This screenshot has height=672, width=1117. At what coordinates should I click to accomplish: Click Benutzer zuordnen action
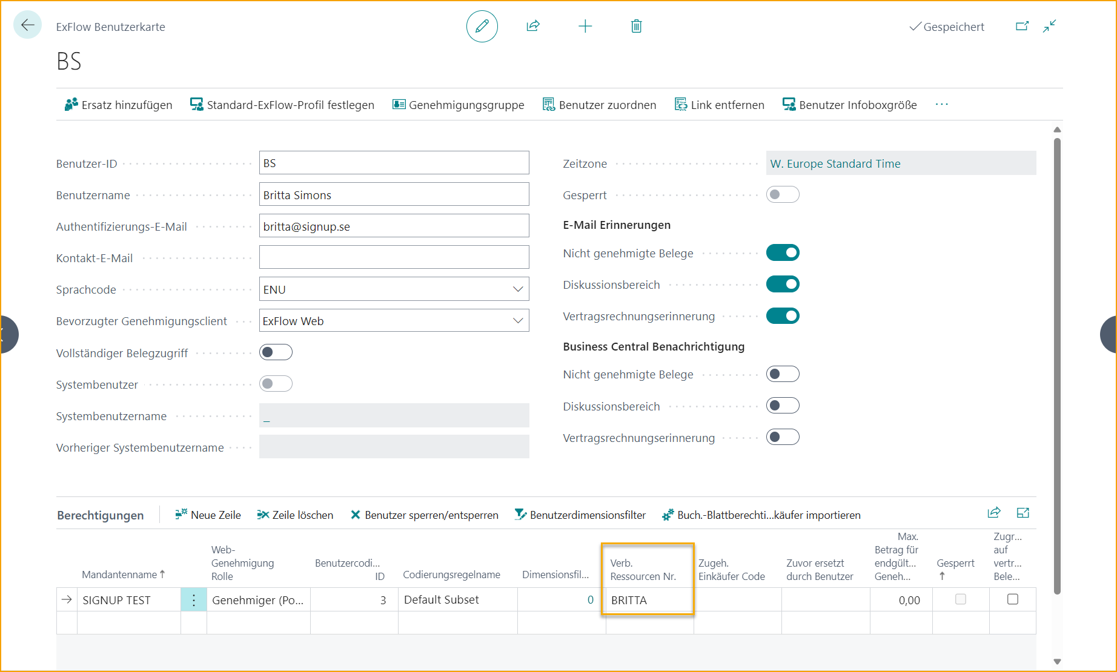pos(600,105)
